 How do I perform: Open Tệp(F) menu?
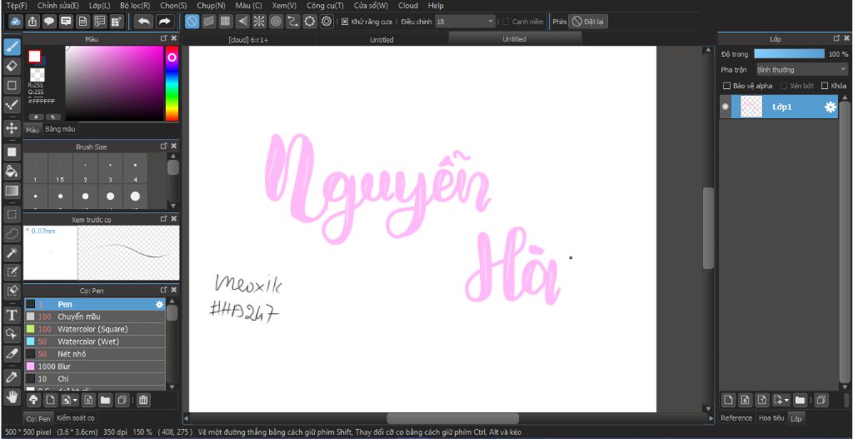click(17, 6)
